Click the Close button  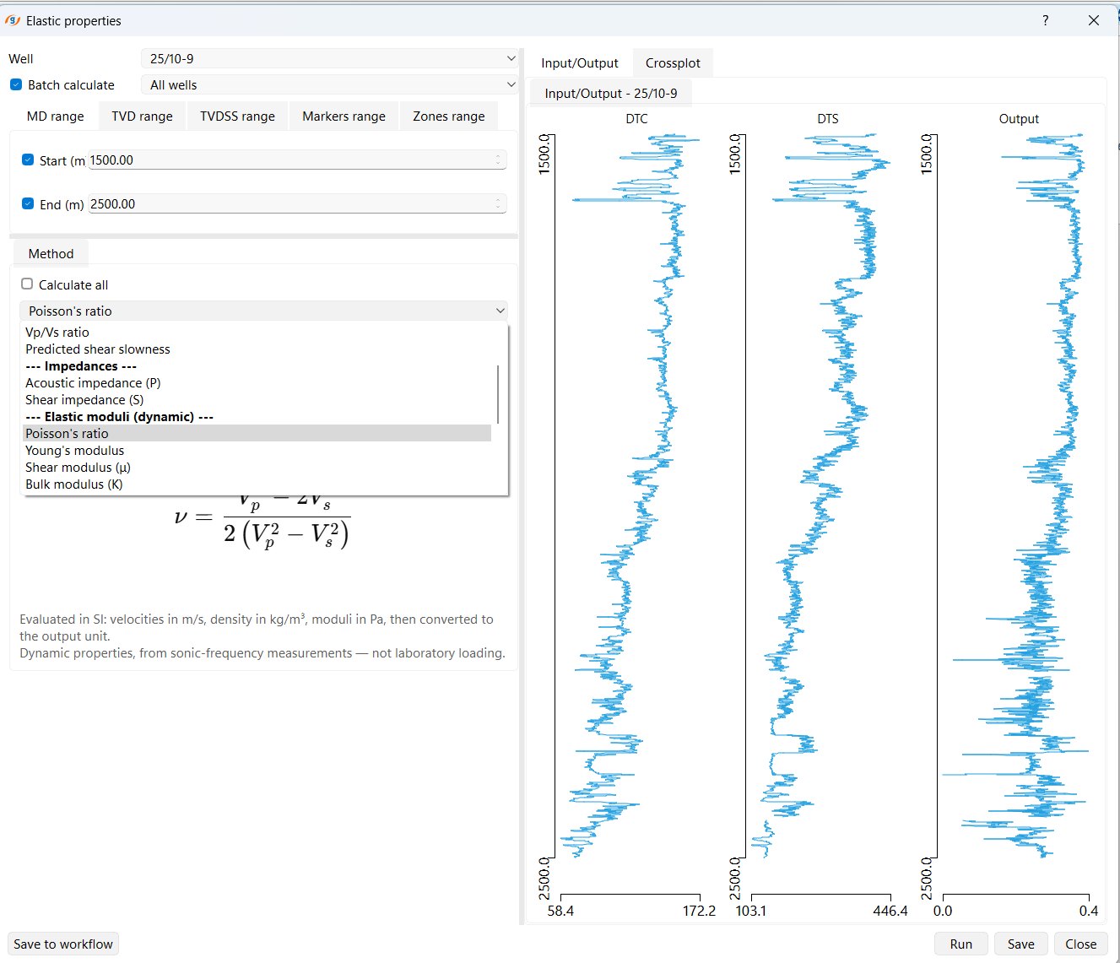[1080, 944]
